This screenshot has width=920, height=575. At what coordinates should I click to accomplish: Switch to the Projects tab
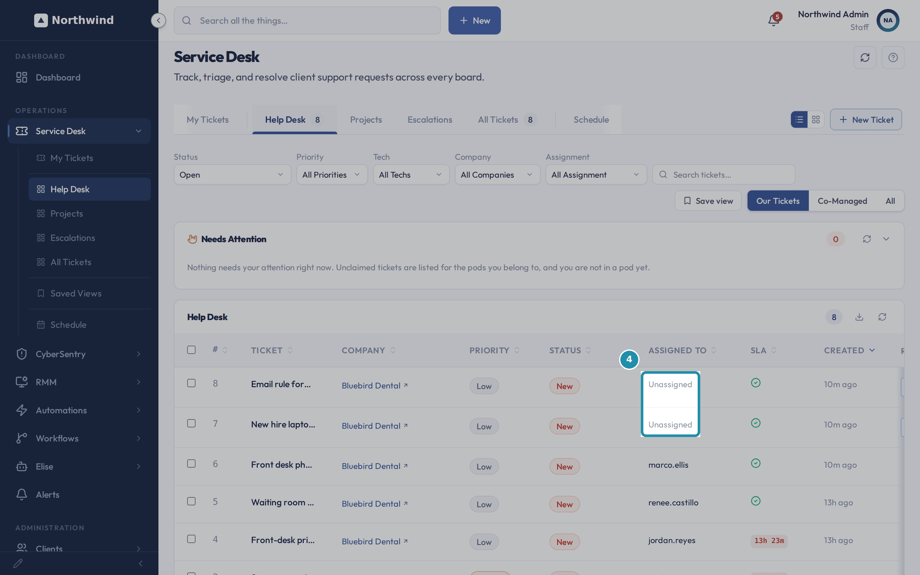click(x=366, y=119)
